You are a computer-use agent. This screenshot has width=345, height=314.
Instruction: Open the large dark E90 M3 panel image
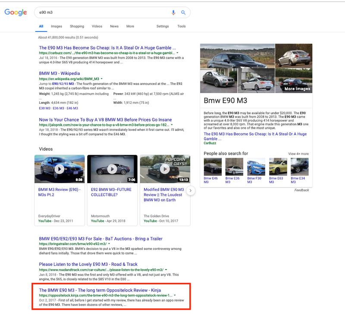(x=238, y=56)
